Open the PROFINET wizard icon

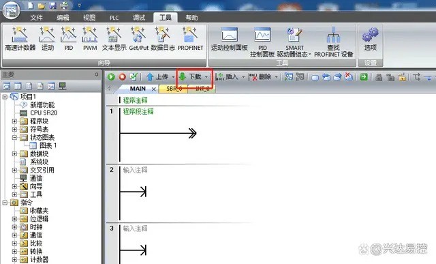[x=190, y=38]
